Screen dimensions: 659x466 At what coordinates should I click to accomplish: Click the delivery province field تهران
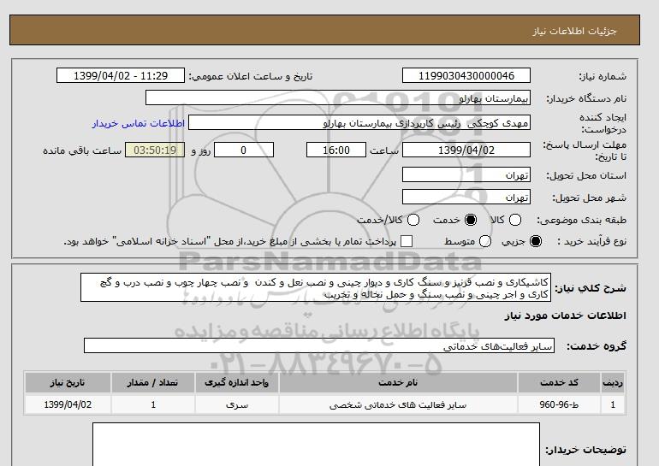[466, 174]
